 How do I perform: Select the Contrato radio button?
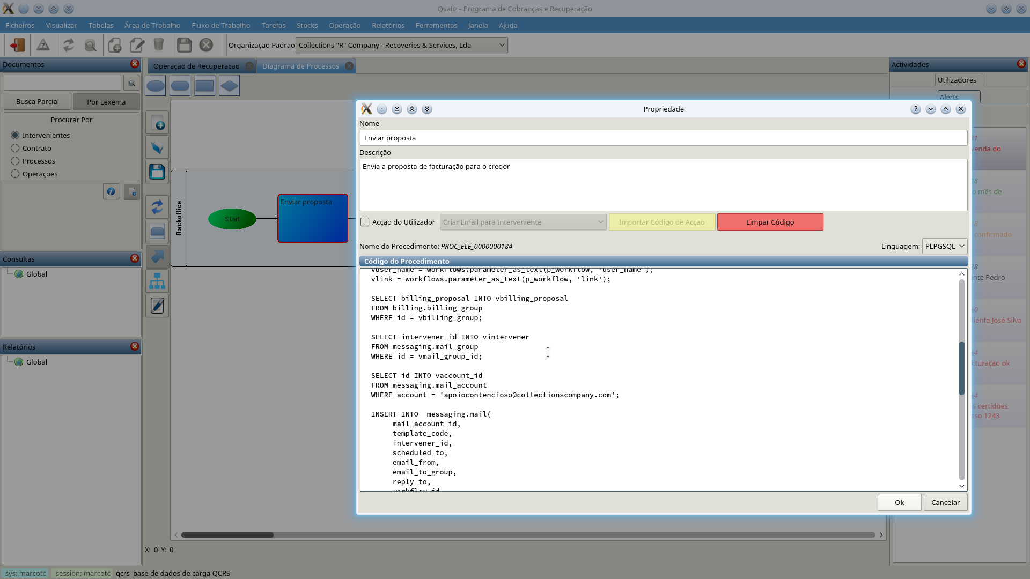15,148
